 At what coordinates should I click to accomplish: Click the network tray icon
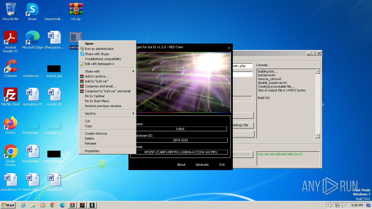tap(337, 205)
